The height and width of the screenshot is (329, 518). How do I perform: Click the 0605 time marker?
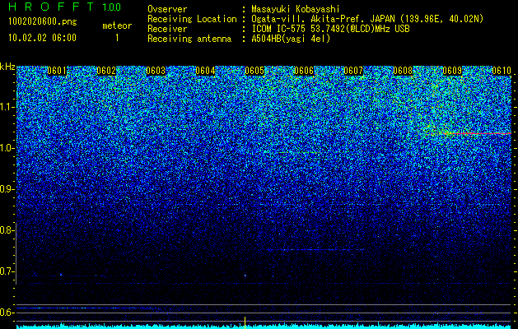[x=254, y=71]
